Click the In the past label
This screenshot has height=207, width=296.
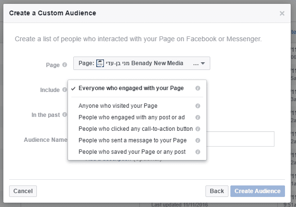coord(46,115)
